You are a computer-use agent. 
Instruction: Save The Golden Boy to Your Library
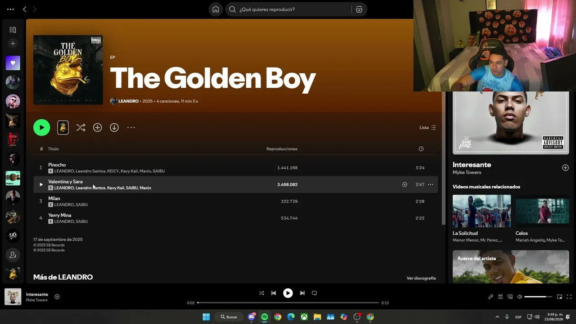97,127
